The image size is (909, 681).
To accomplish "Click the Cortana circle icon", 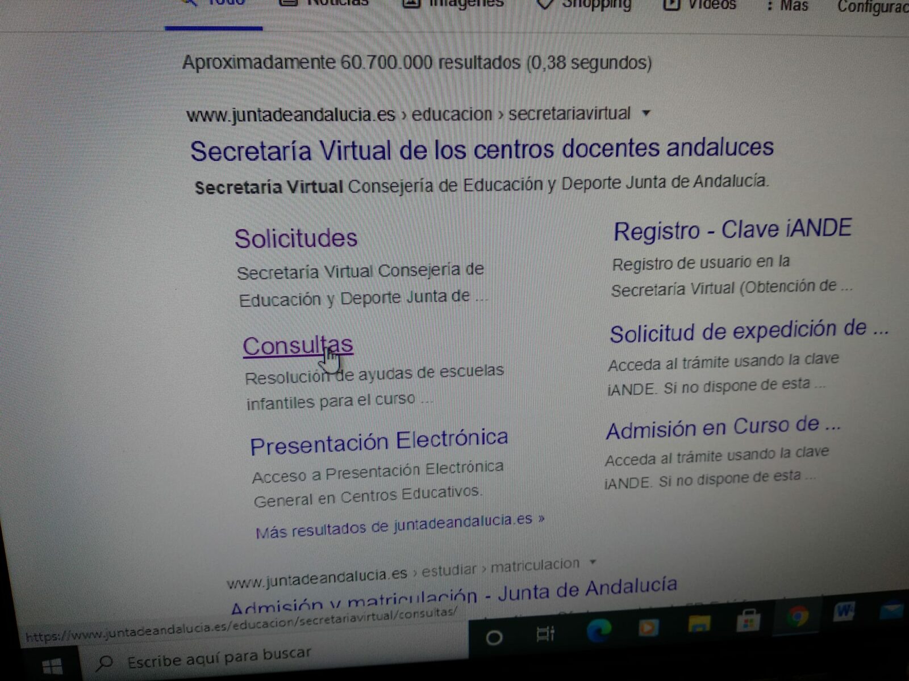I will (494, 638).
